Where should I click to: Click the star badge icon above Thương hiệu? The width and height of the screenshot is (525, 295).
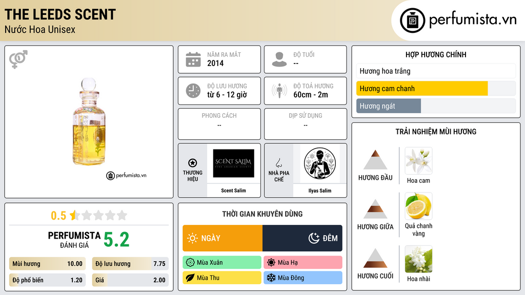pos(193,163)
